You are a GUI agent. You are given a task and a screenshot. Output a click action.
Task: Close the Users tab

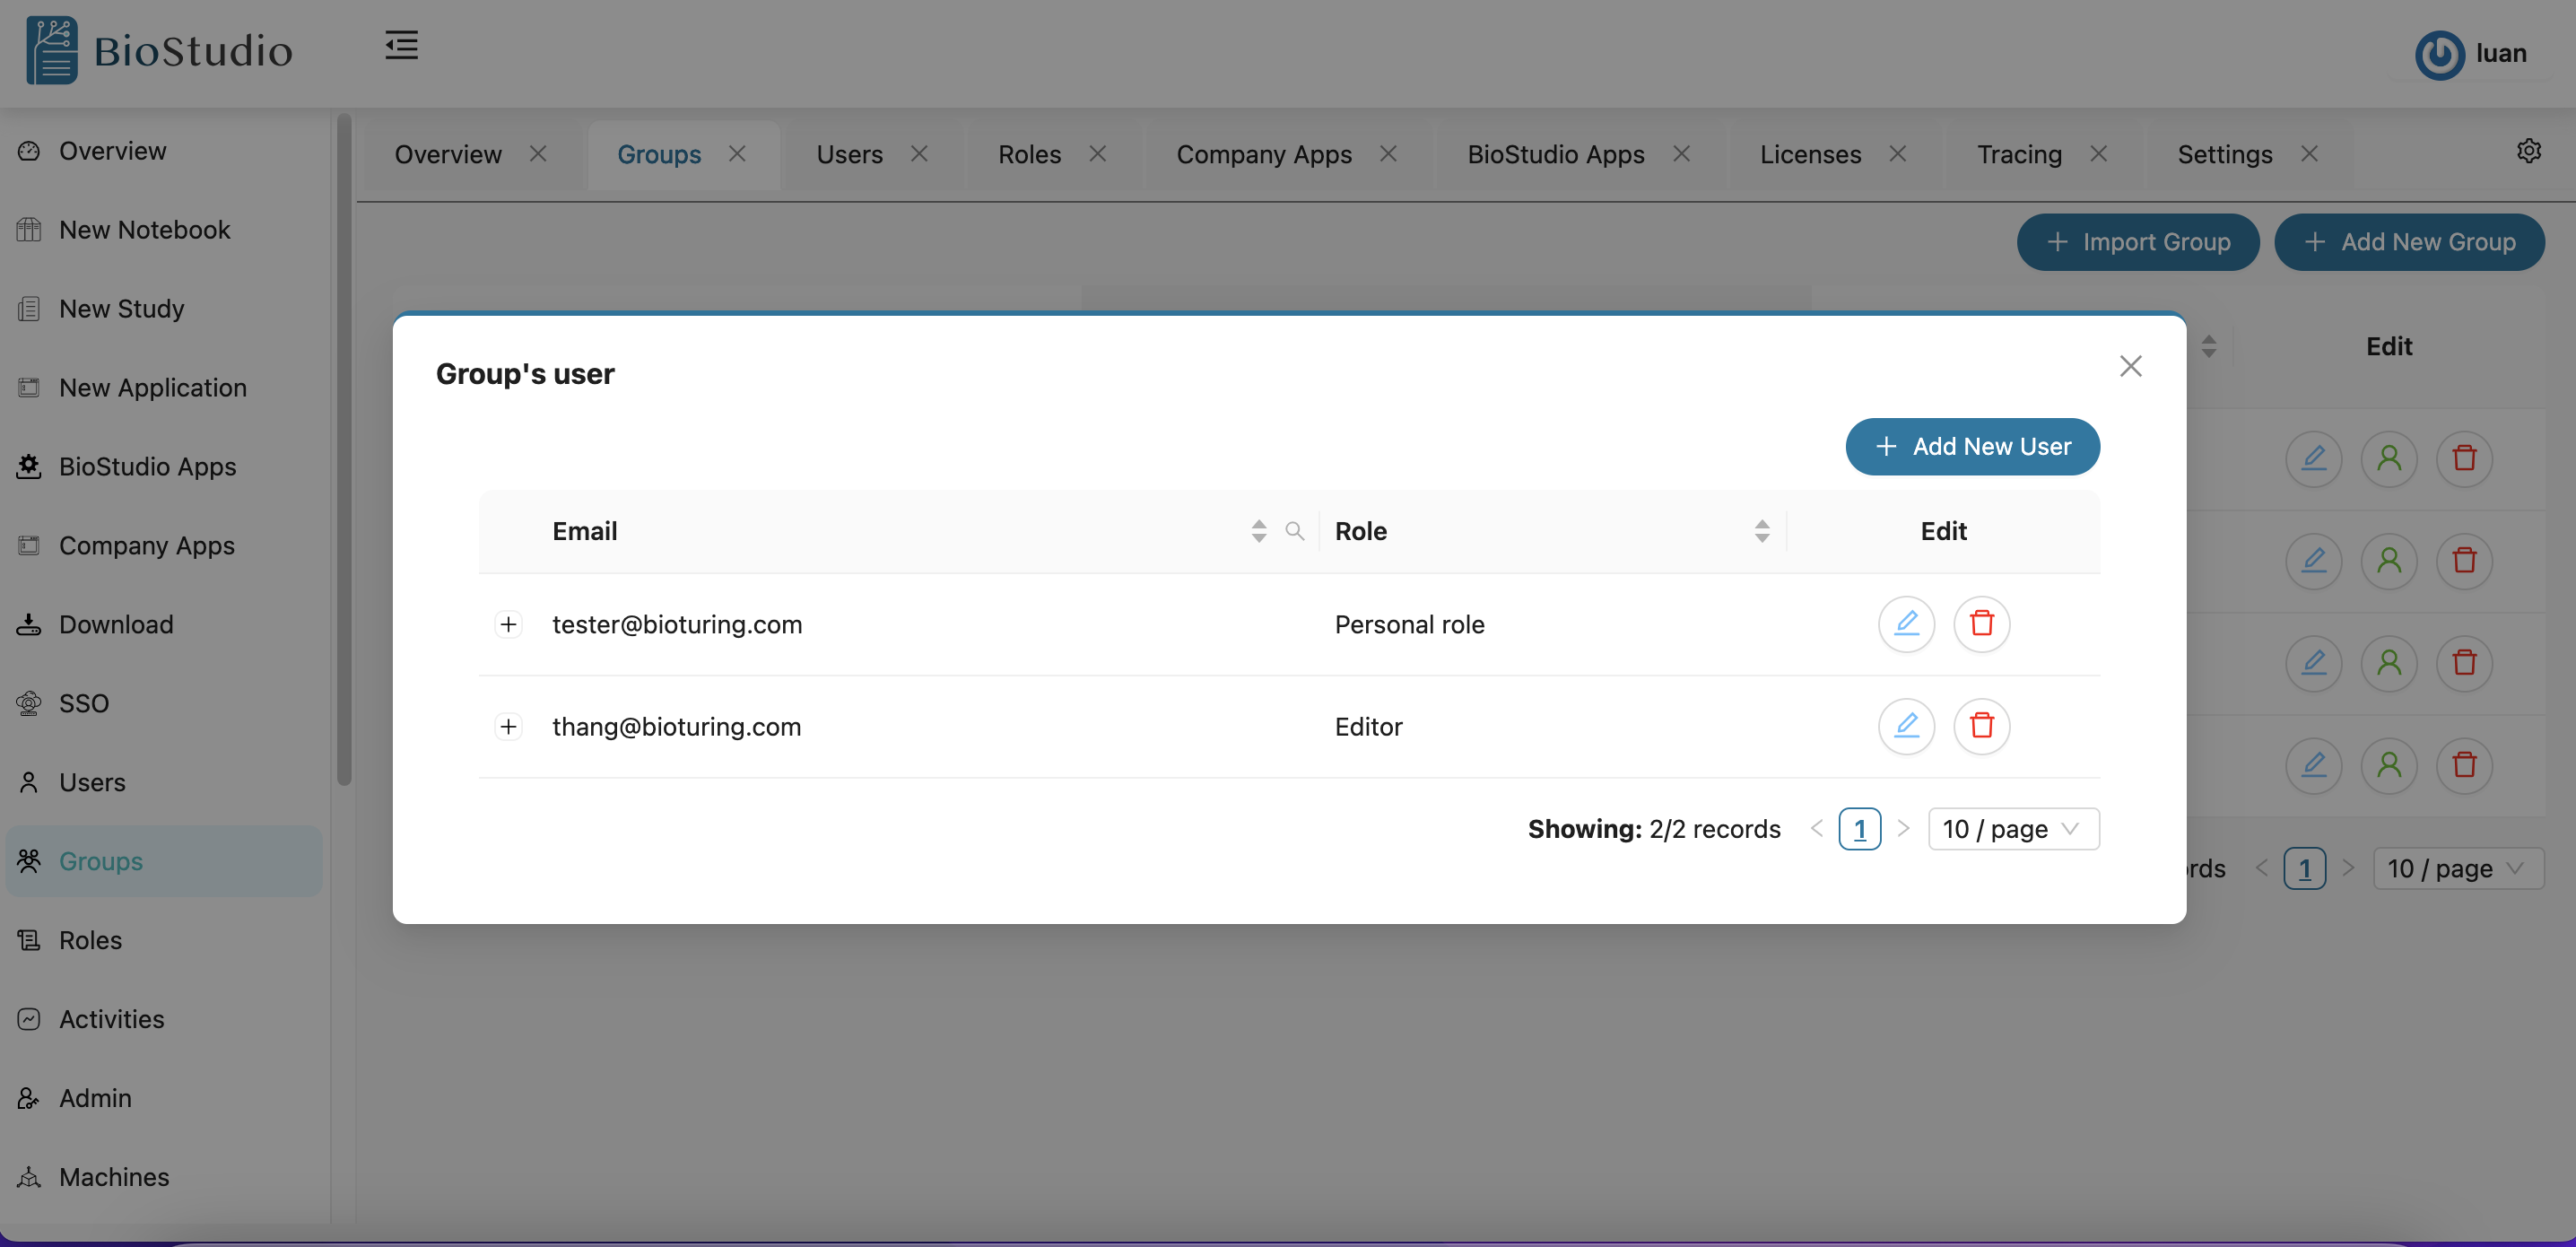click(919, 154)
